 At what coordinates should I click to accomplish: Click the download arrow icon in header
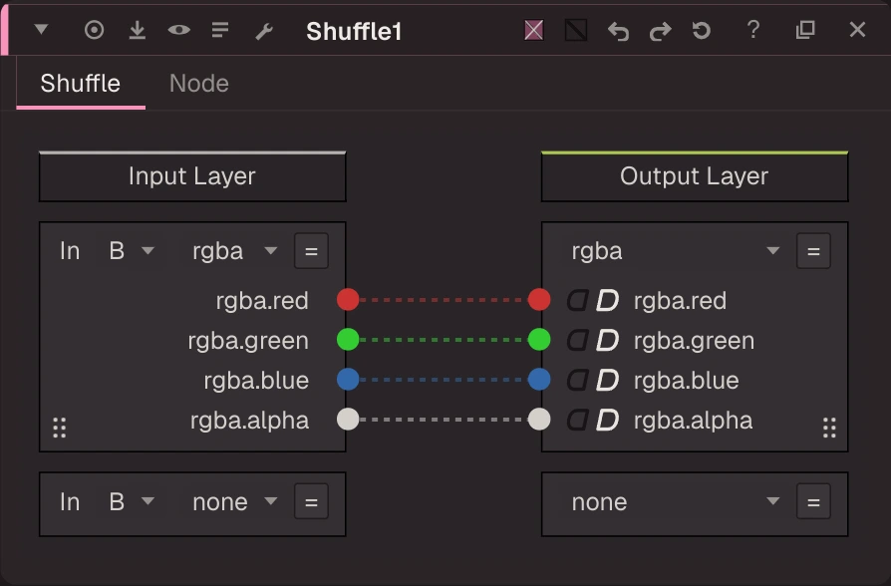137,30
